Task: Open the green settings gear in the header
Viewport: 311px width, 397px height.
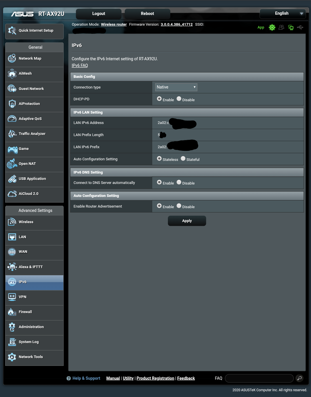Action: [272, 27]
